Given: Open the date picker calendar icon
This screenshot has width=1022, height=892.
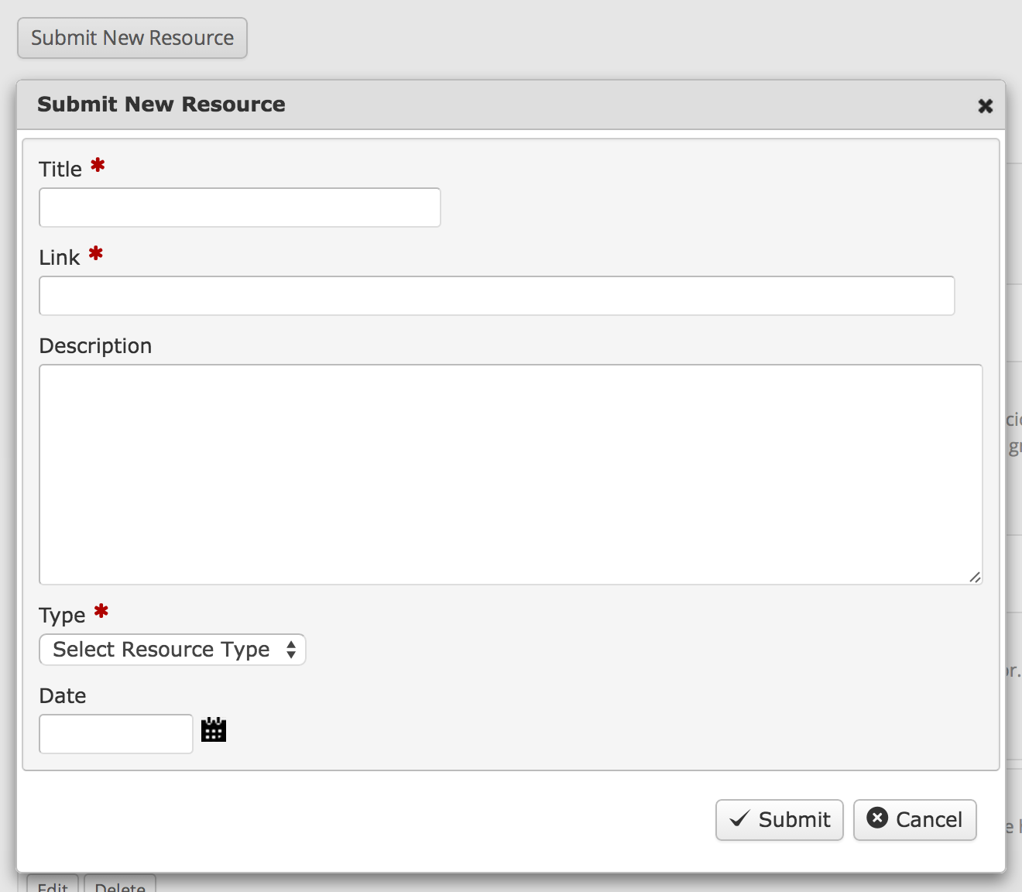Looking at the screenshot, I should coord(214,729).
